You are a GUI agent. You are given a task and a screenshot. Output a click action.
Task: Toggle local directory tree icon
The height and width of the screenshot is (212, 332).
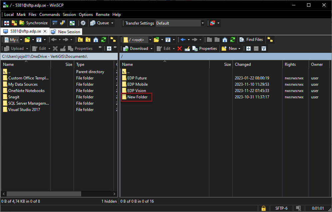[113, 40]
